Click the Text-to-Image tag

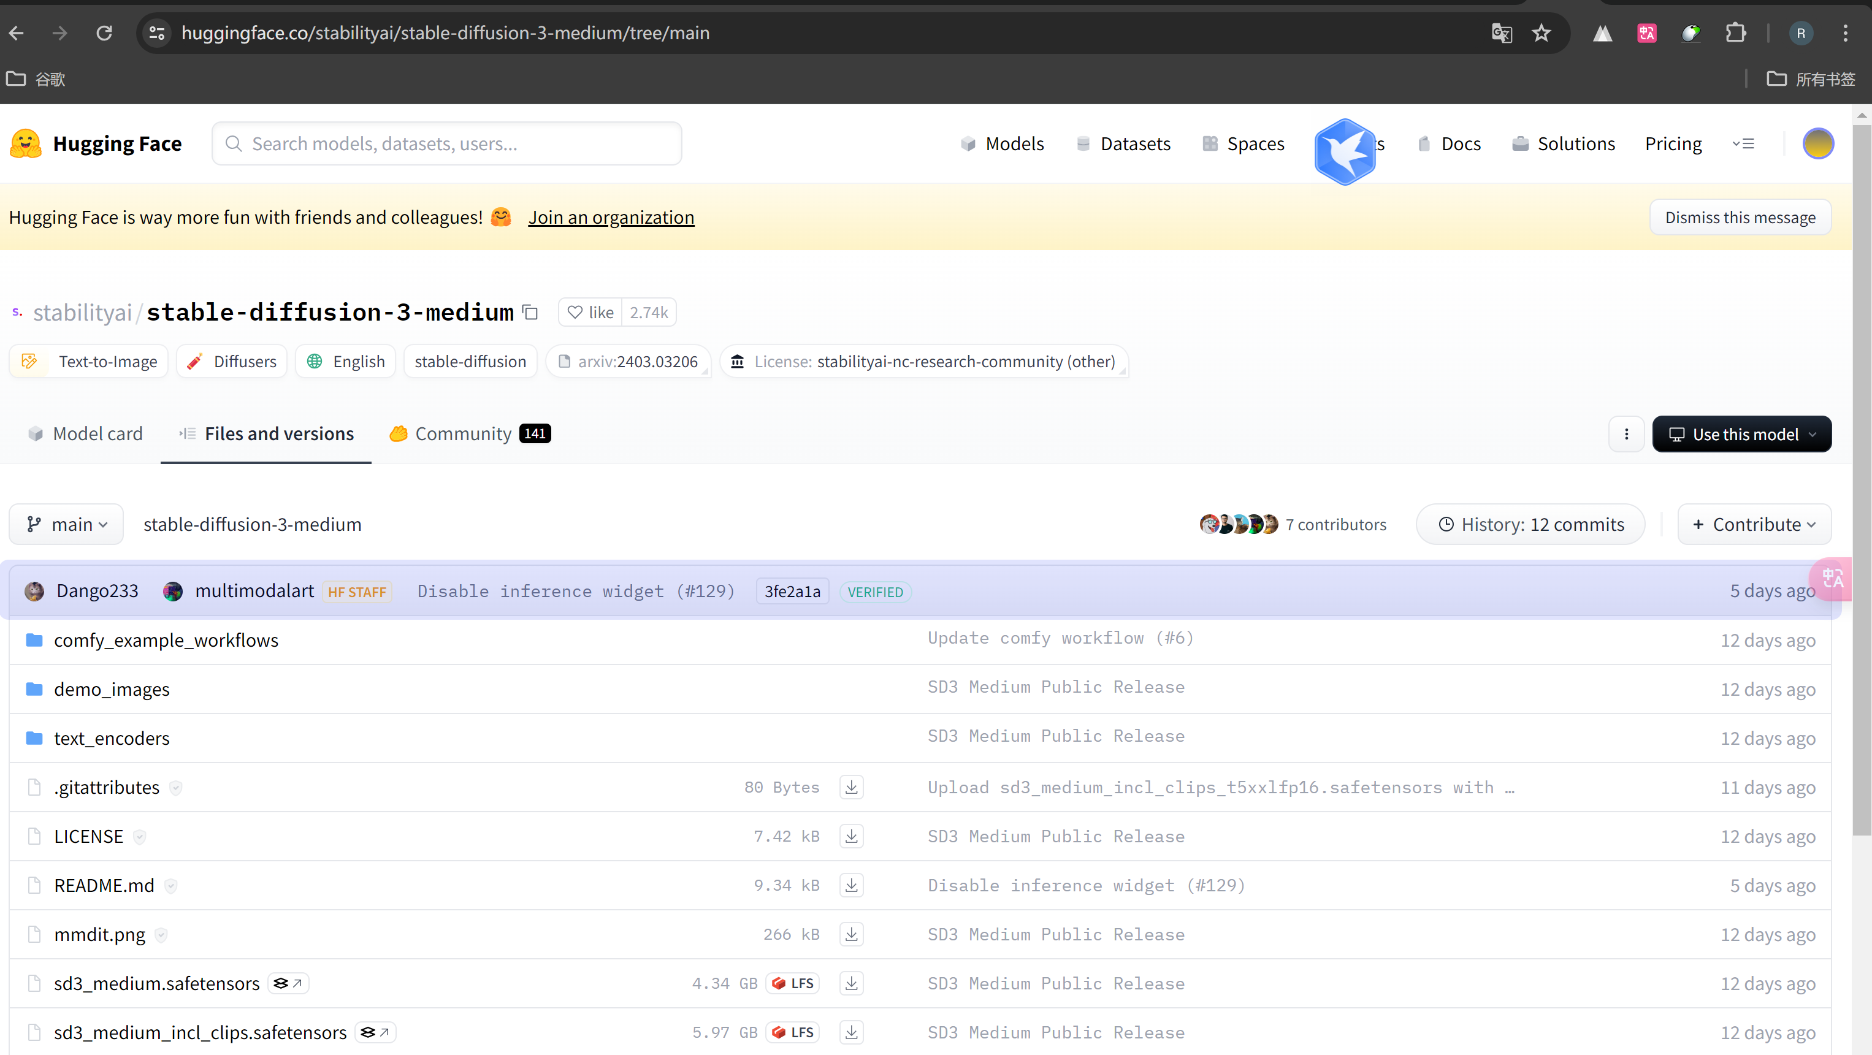[89, 362]
